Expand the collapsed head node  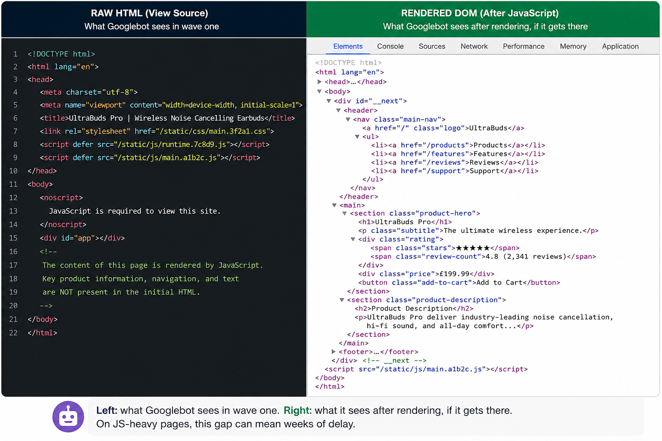pyautogui.click(x=319, y=82)
